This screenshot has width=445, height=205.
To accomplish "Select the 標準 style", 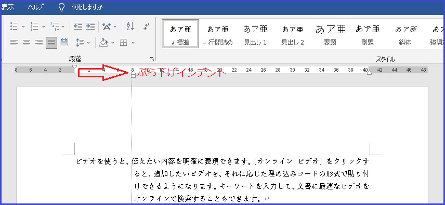I will click(180, 34).
